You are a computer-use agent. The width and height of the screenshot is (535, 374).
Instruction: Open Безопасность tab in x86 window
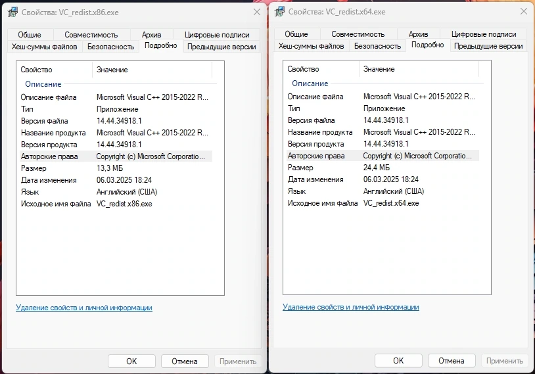pos(110,47)
